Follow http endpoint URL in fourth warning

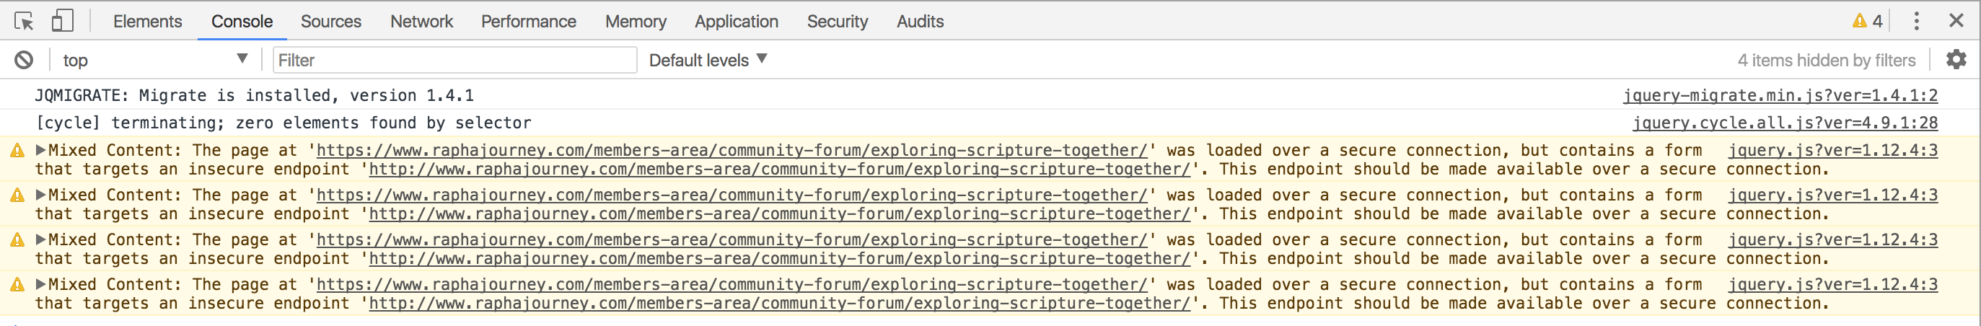(x=779, y=303)
